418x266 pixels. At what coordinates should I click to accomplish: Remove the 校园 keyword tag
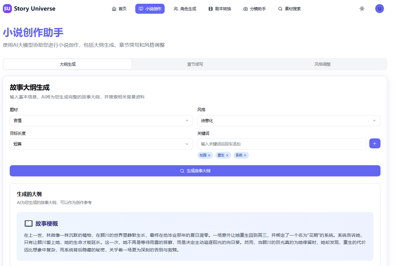tap(209, 155)
